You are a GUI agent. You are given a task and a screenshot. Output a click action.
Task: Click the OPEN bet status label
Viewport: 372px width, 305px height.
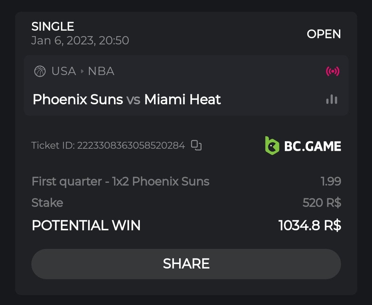click(324, 34)
